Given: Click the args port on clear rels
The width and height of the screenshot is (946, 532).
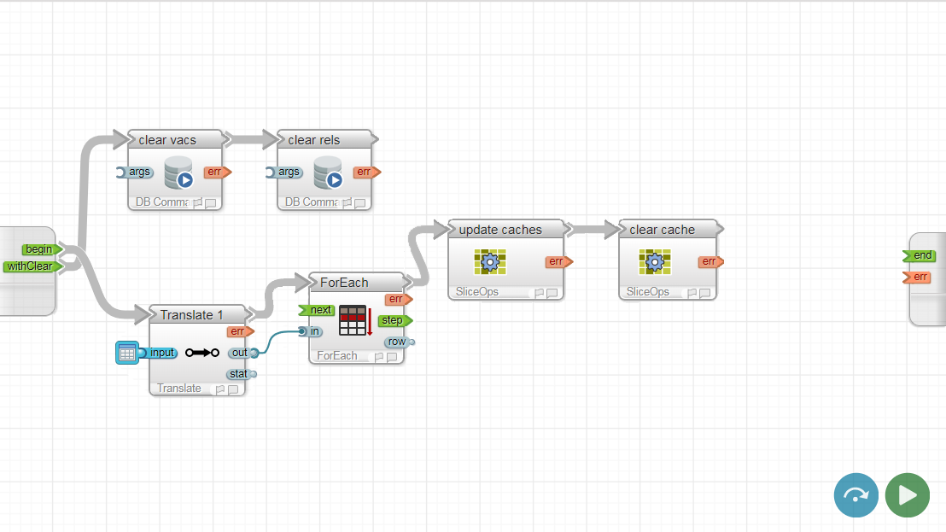Looking at the screenshot, I should point(288,172).
